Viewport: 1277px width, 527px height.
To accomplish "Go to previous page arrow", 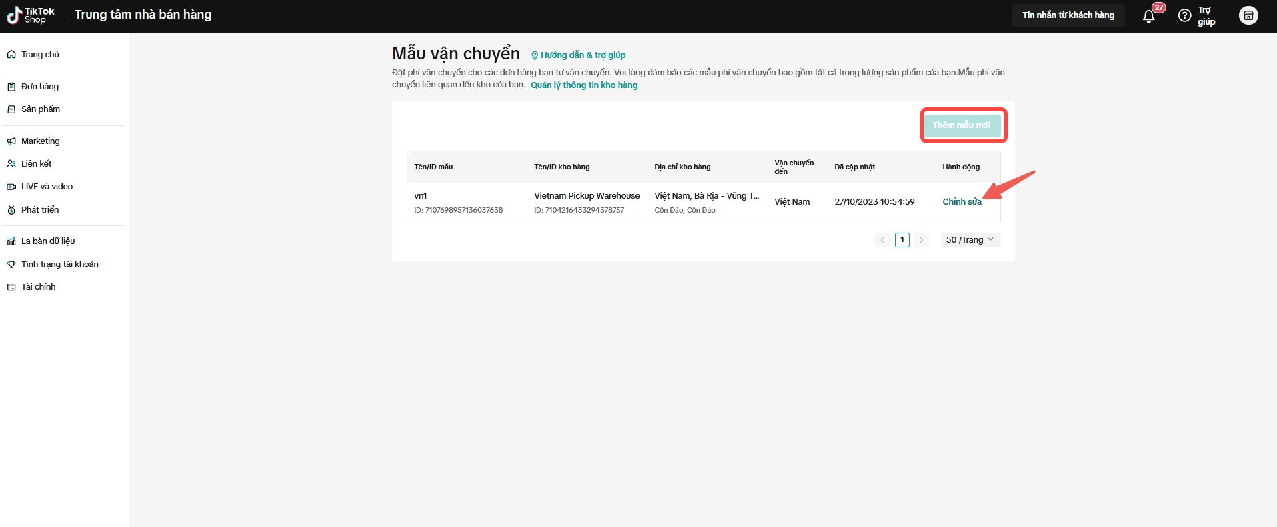I will pos(882,240).
